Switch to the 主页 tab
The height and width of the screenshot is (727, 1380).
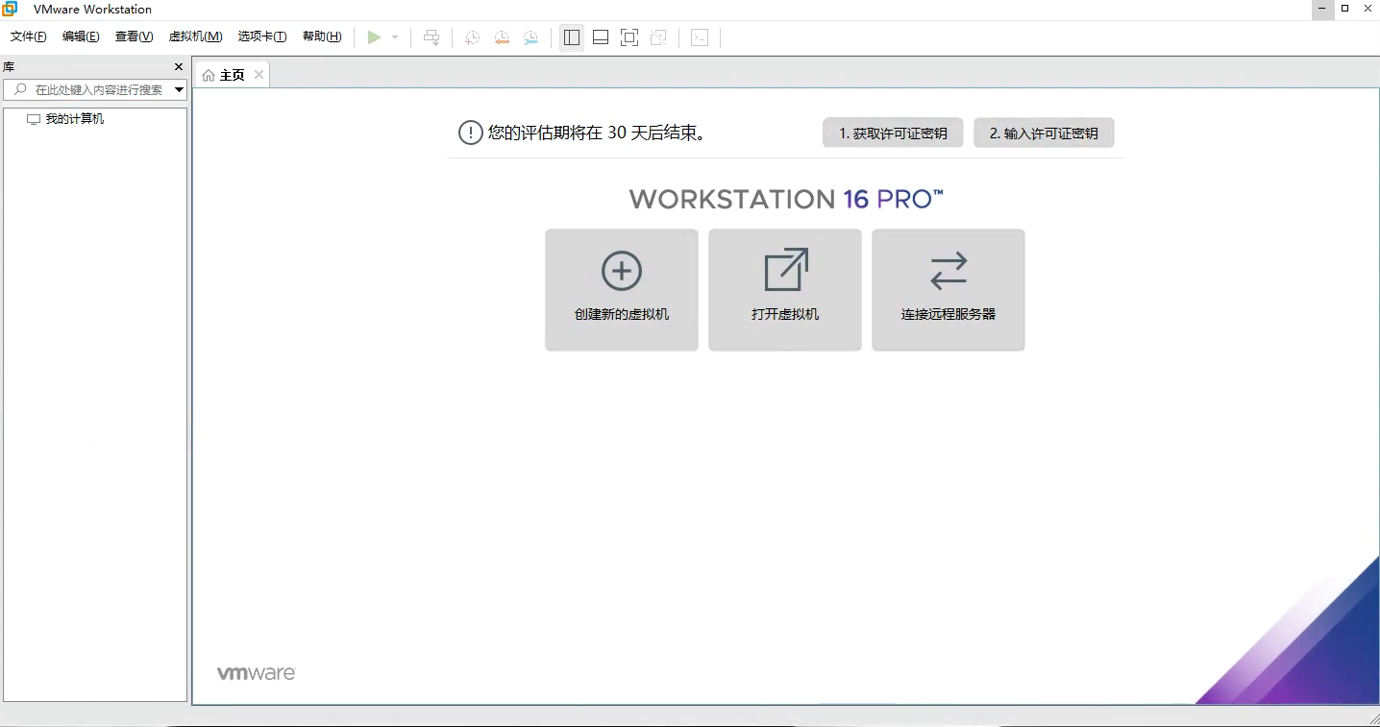[233, 75]
